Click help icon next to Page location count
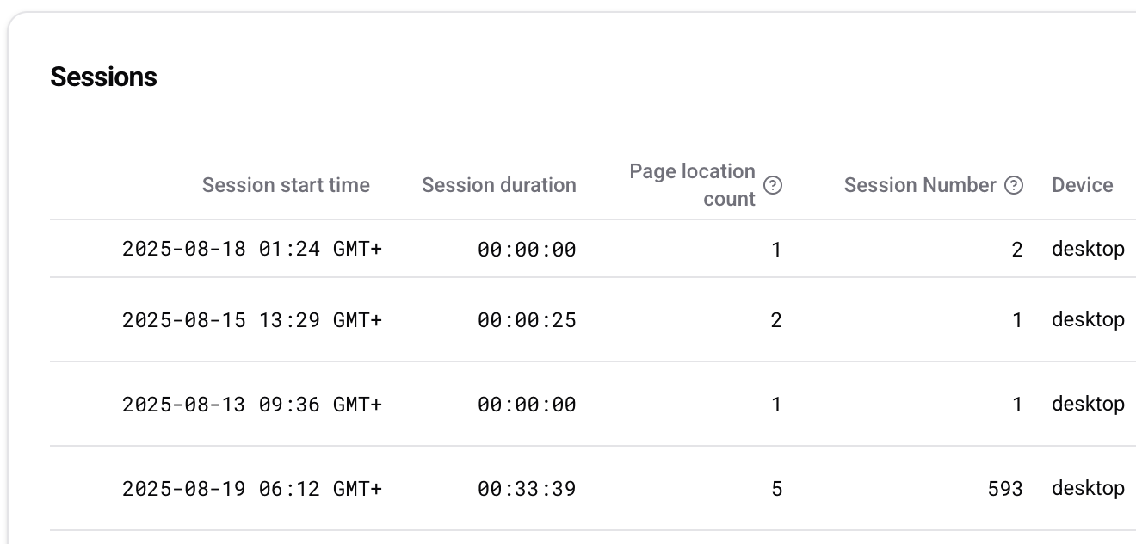Image resolution: width=1136 pixels, height=544 pixels. 773,185
